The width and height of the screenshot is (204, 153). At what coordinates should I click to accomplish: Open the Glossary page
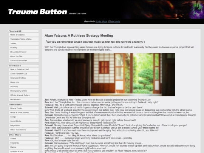point(24,87)
